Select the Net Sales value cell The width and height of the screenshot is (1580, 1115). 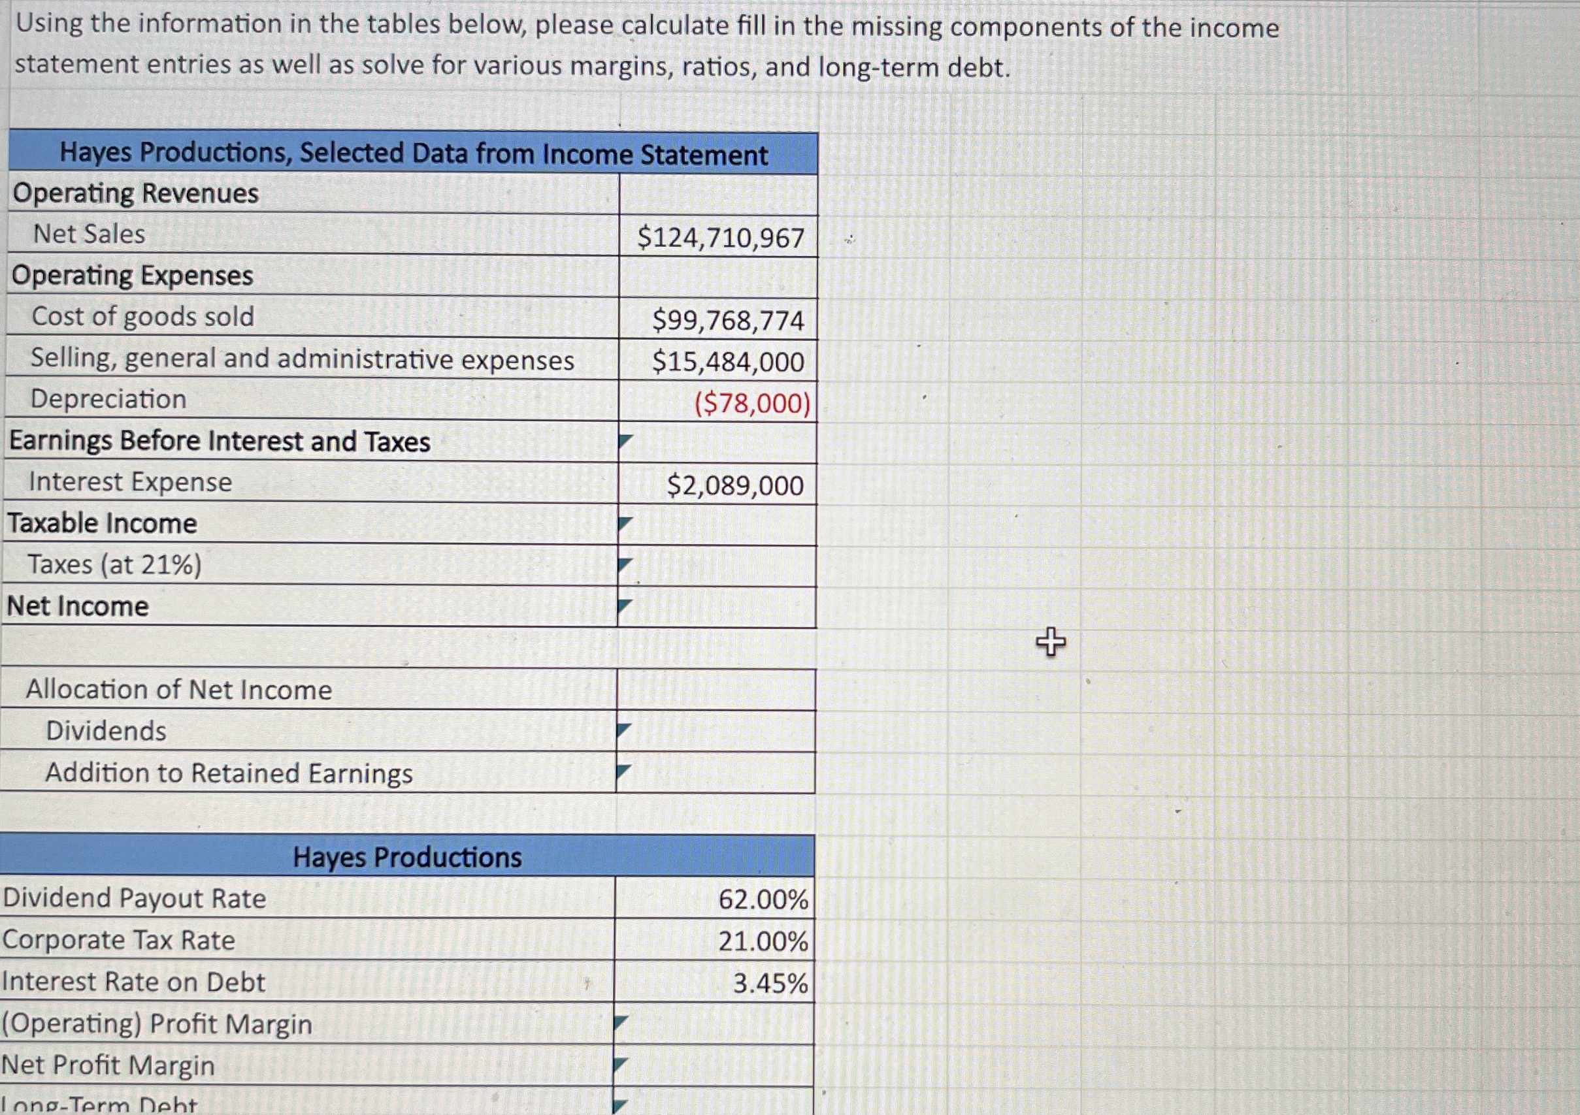(x=718, y=236)
